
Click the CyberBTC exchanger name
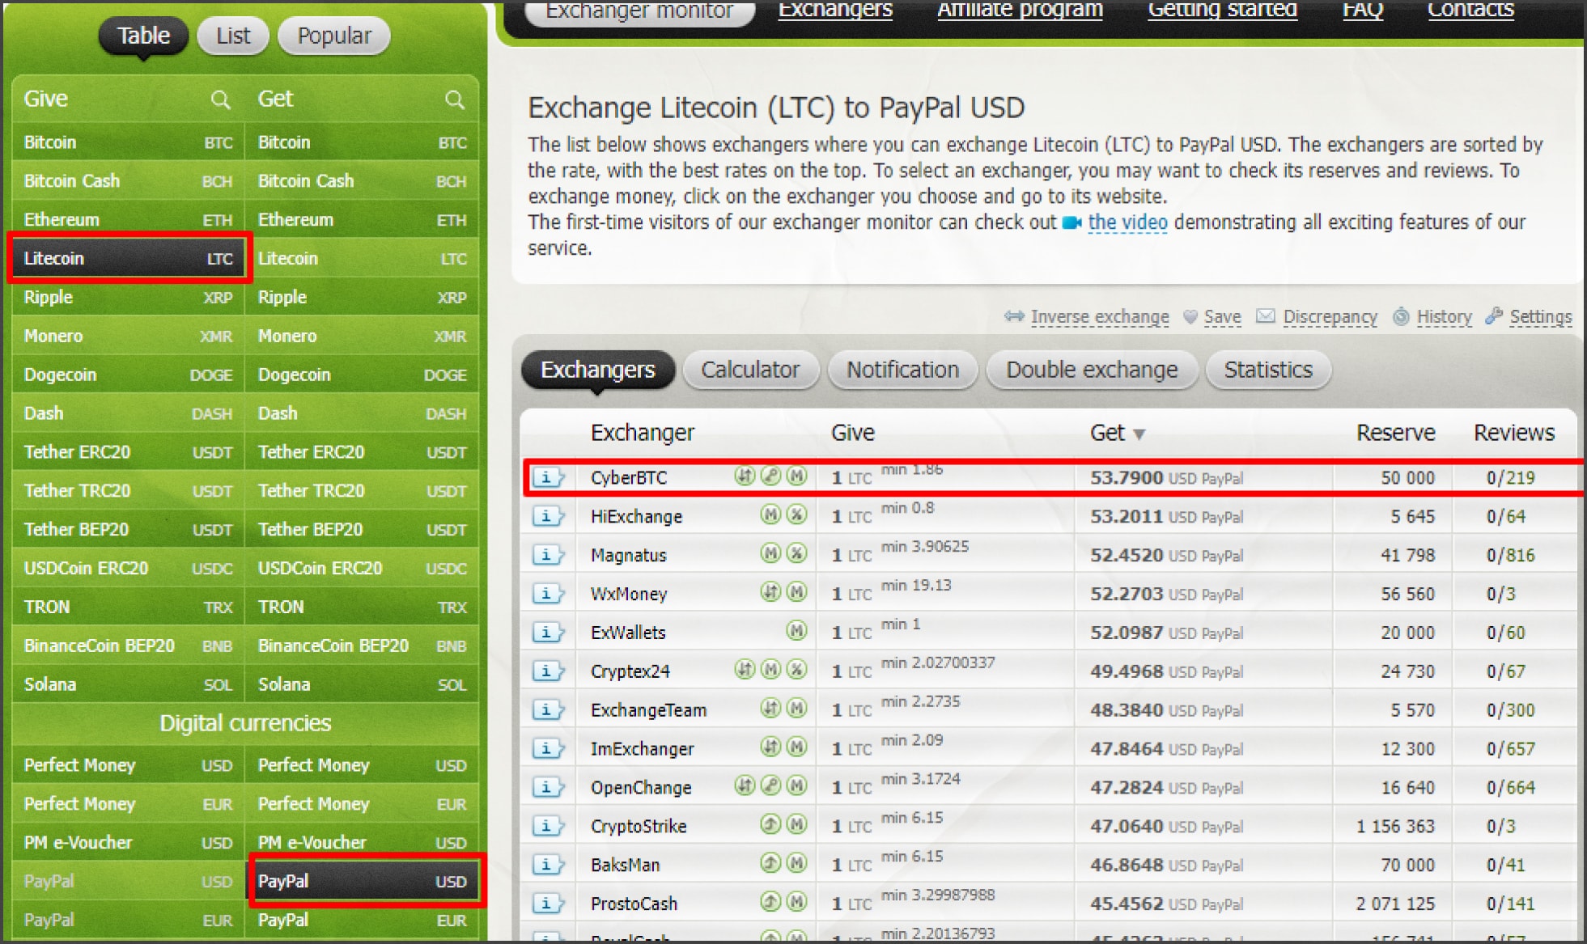[x=629, y=478]
